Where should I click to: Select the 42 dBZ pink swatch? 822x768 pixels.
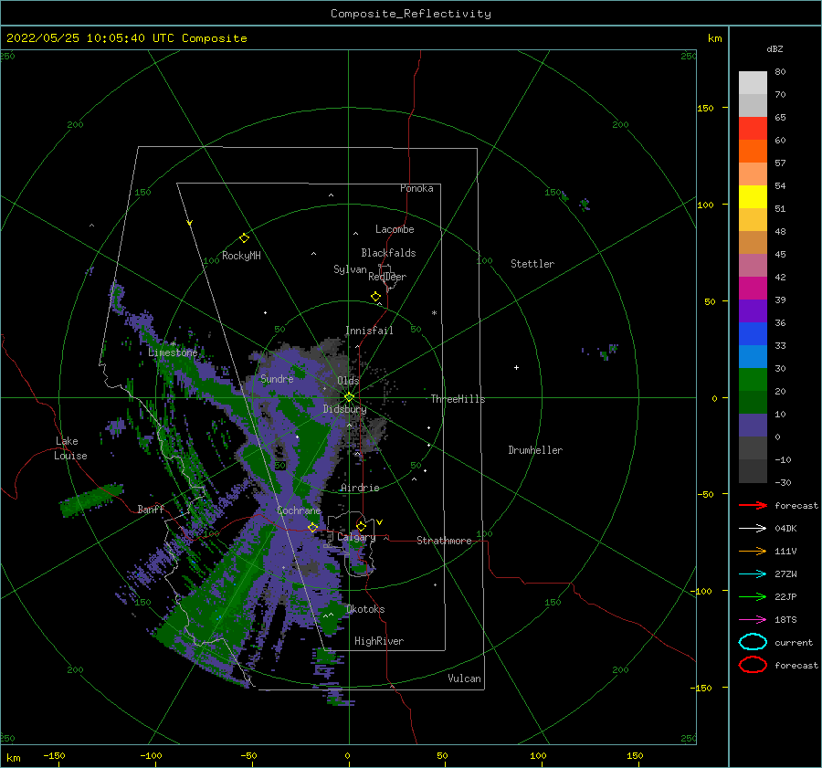pos(753,265)
